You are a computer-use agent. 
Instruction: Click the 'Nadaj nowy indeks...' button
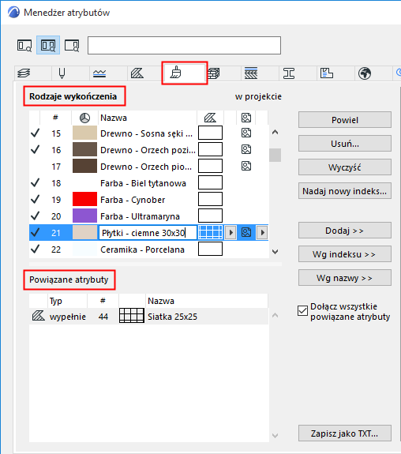[345, 191]
